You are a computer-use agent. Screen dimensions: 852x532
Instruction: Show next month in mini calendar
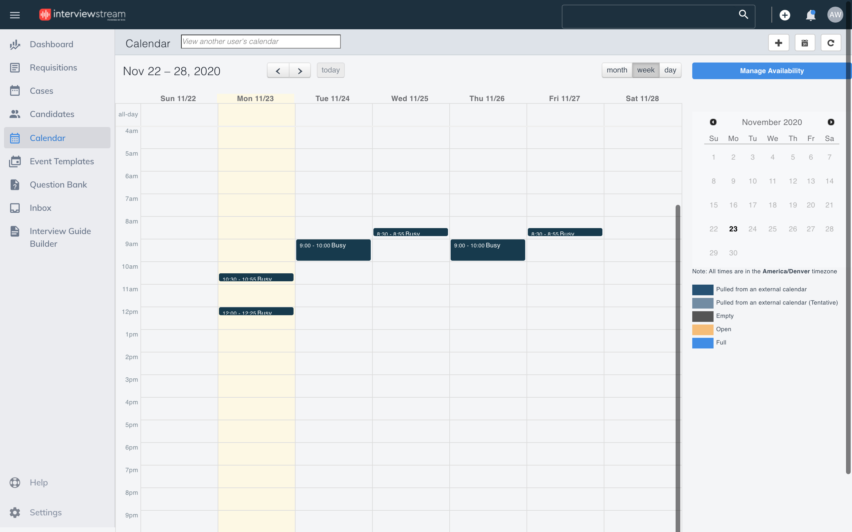(831, 122)
